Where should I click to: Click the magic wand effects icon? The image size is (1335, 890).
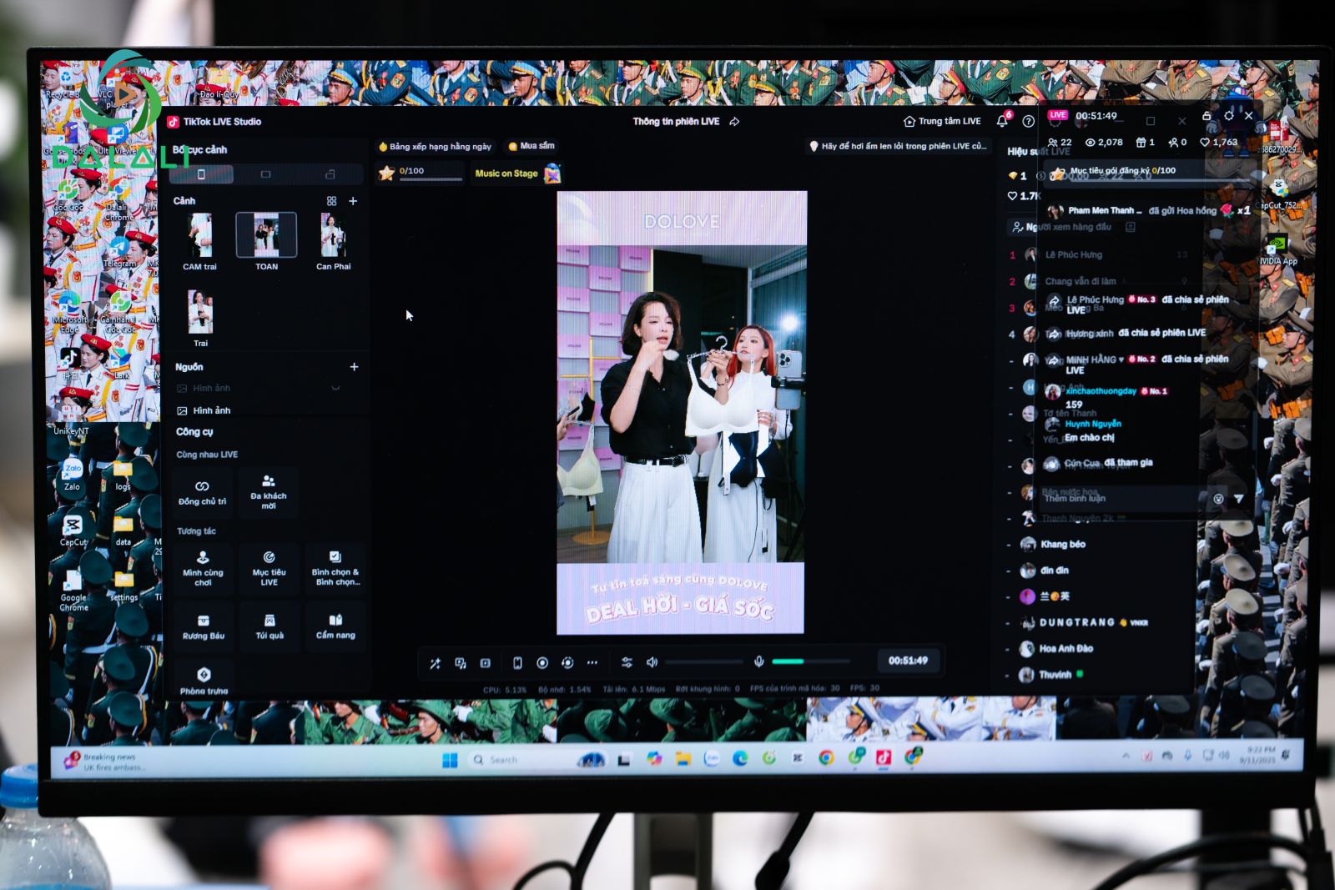[x=435, y=664]
